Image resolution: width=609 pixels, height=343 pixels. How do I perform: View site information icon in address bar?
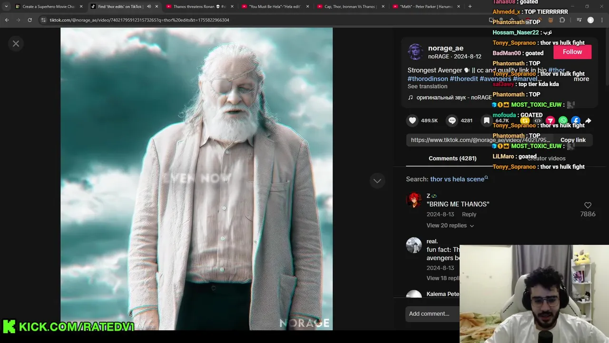[x=43, y=20]
